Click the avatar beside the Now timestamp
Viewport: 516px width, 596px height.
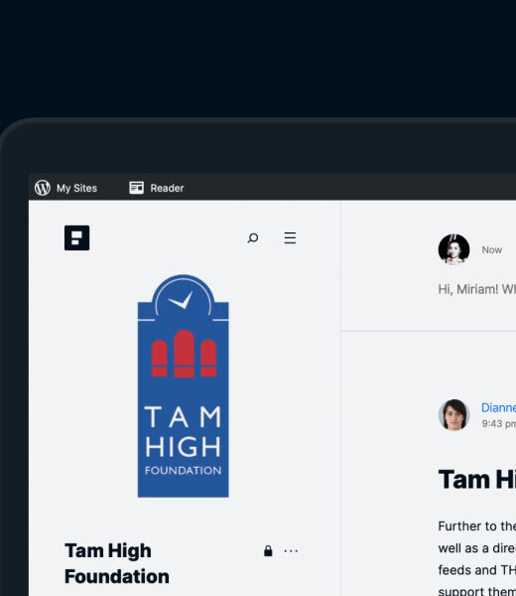tap(453, 249)
